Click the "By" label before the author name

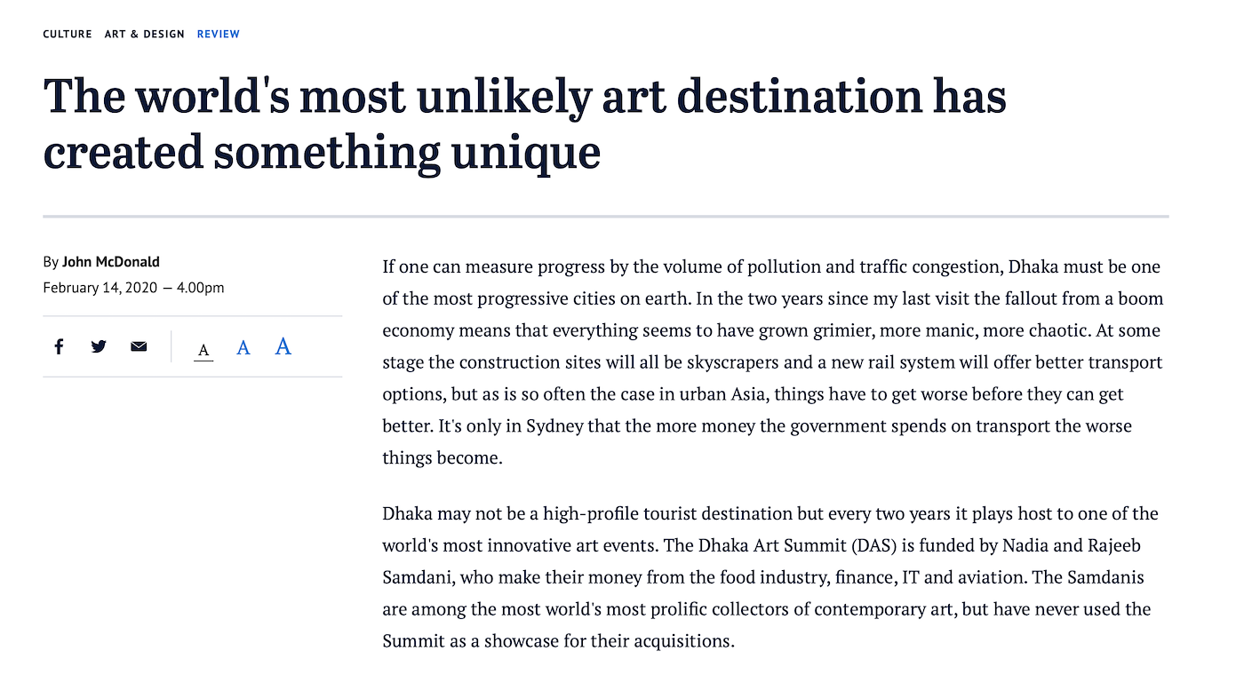click(51, 262)
